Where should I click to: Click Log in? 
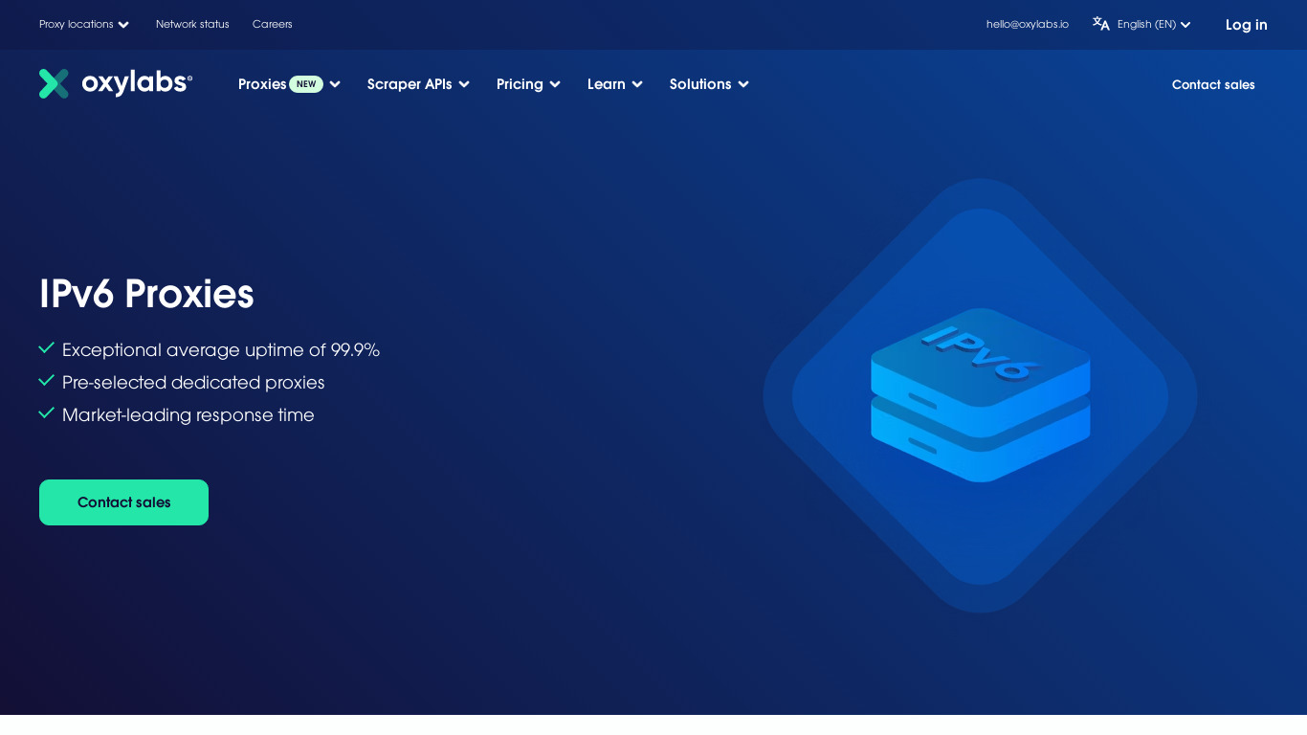[1246, 25]
